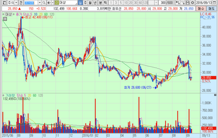Switch to the 월 monthly chart period
Screen dimensions: 218x138
click(90, 2)
